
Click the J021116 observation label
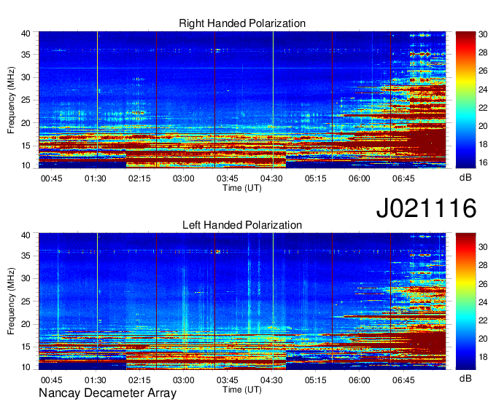click(426, 208)
